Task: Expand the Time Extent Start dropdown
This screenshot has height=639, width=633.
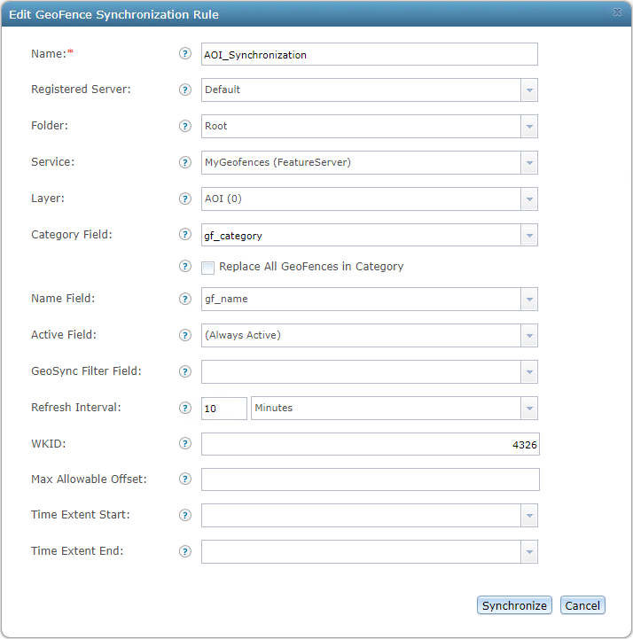Action: 529,516
